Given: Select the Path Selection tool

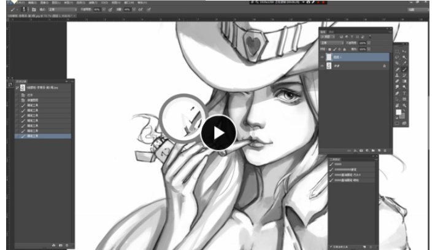Looking at the screenshot, I should pyautogui.click(x=397, y=99).
